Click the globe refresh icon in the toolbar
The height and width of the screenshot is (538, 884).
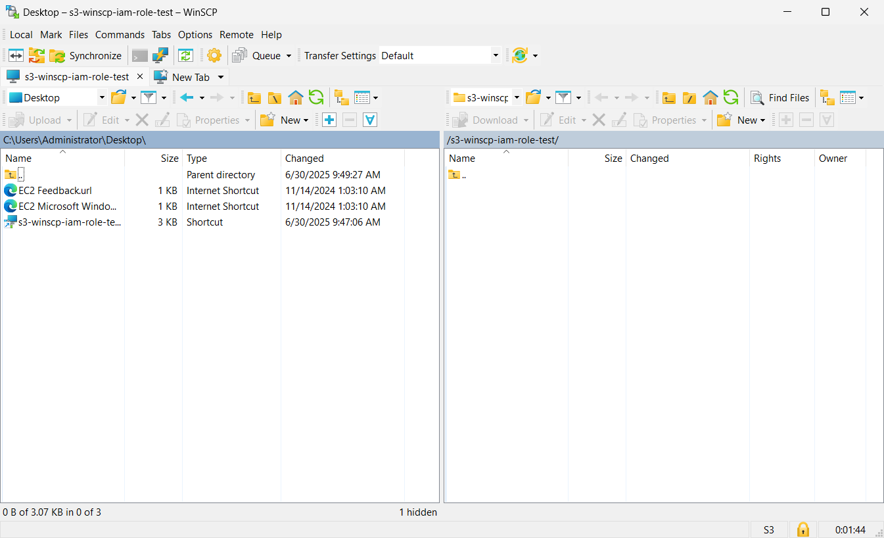coord(520,56)
